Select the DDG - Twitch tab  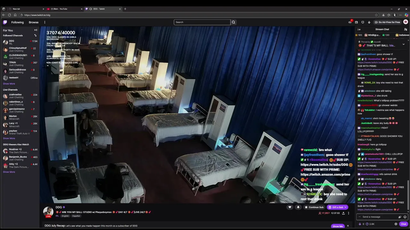(x=102, y=9)
